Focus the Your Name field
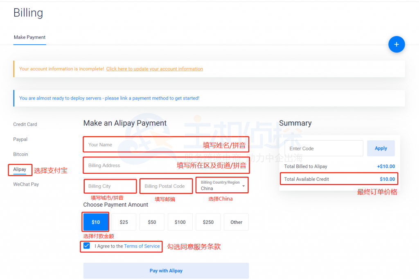Screen dimensions: 419x280 (166, 145)
